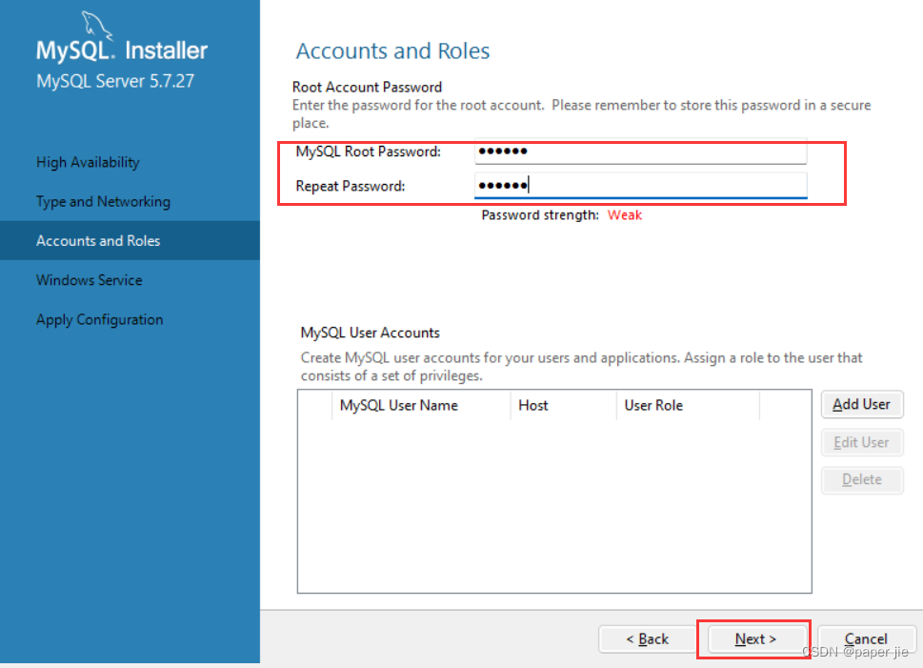Click the Repeat Password label

(x=351, y=186)
